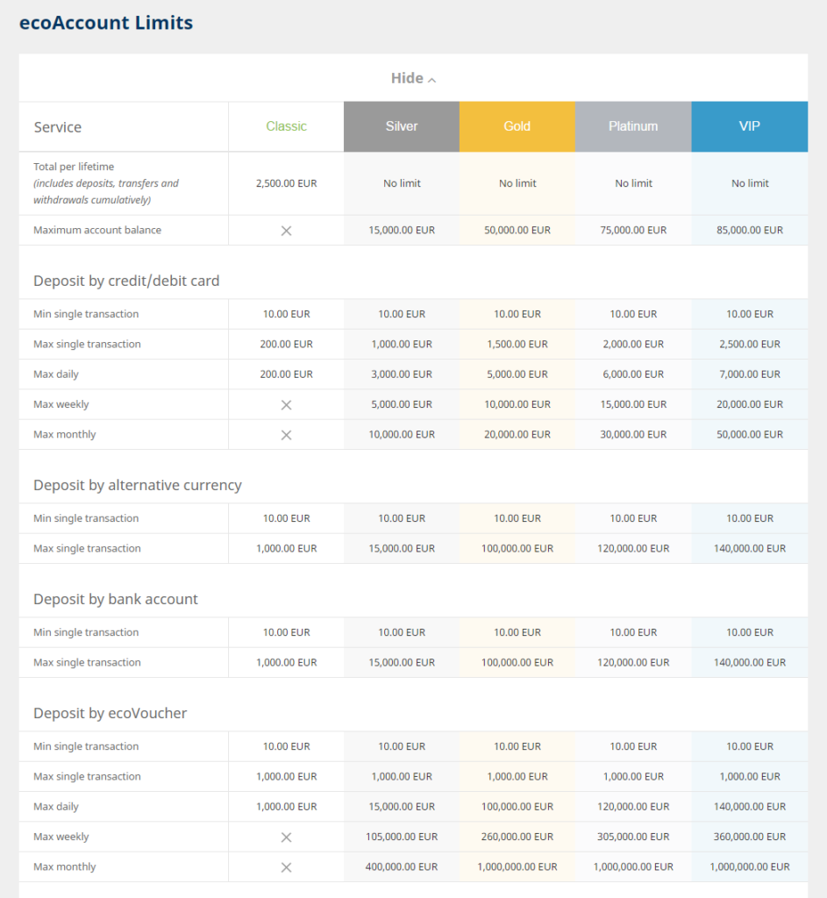Click 'Max single transaction' label under alternative currency
Screen dimensions: 827x898
87,549
